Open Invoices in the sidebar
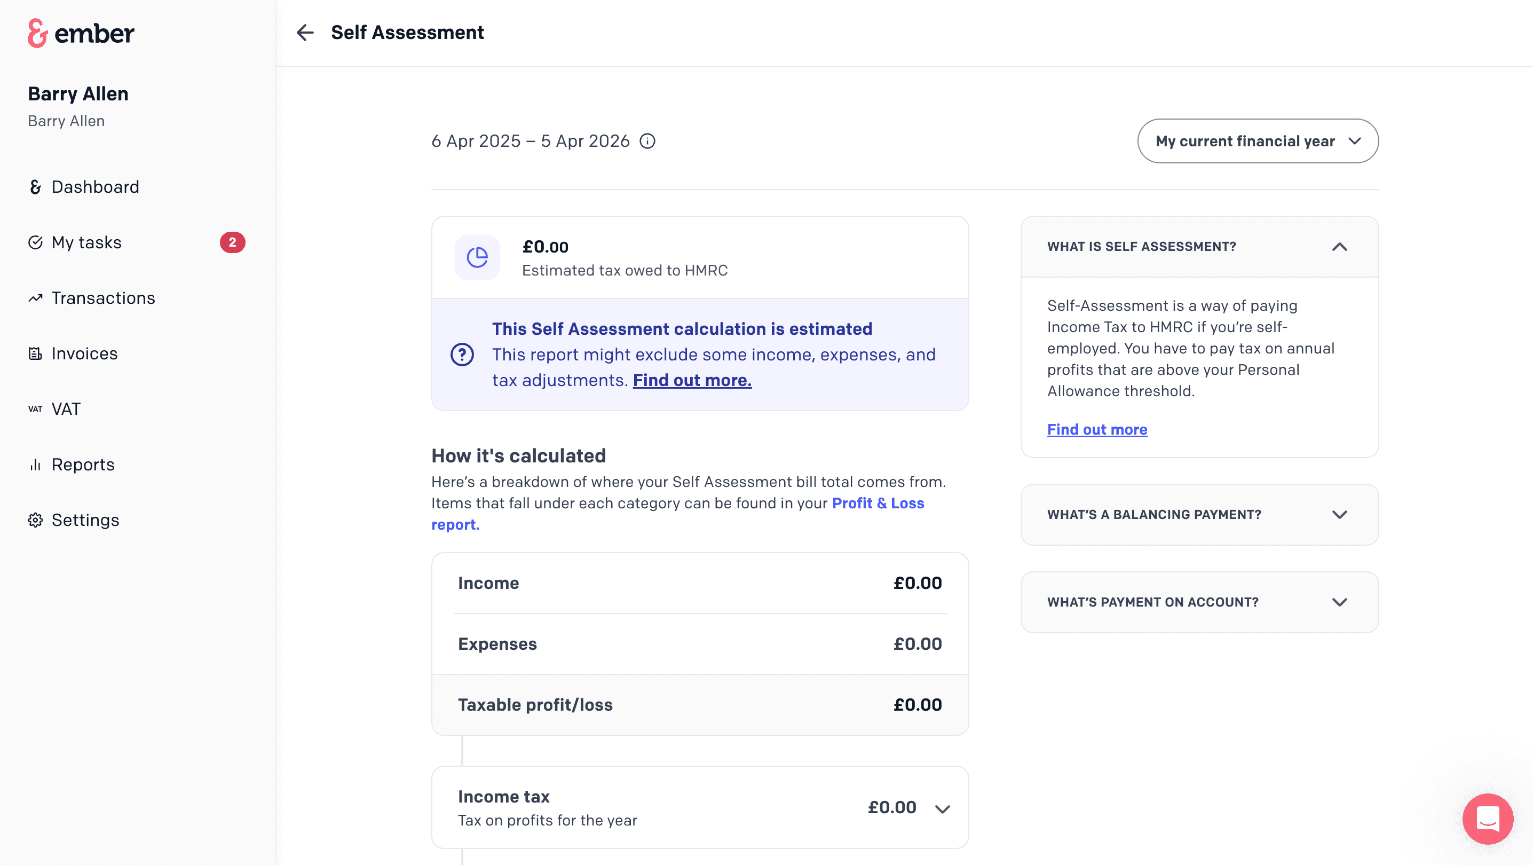Screen dimensions: 1533x865 pos(84,353)
